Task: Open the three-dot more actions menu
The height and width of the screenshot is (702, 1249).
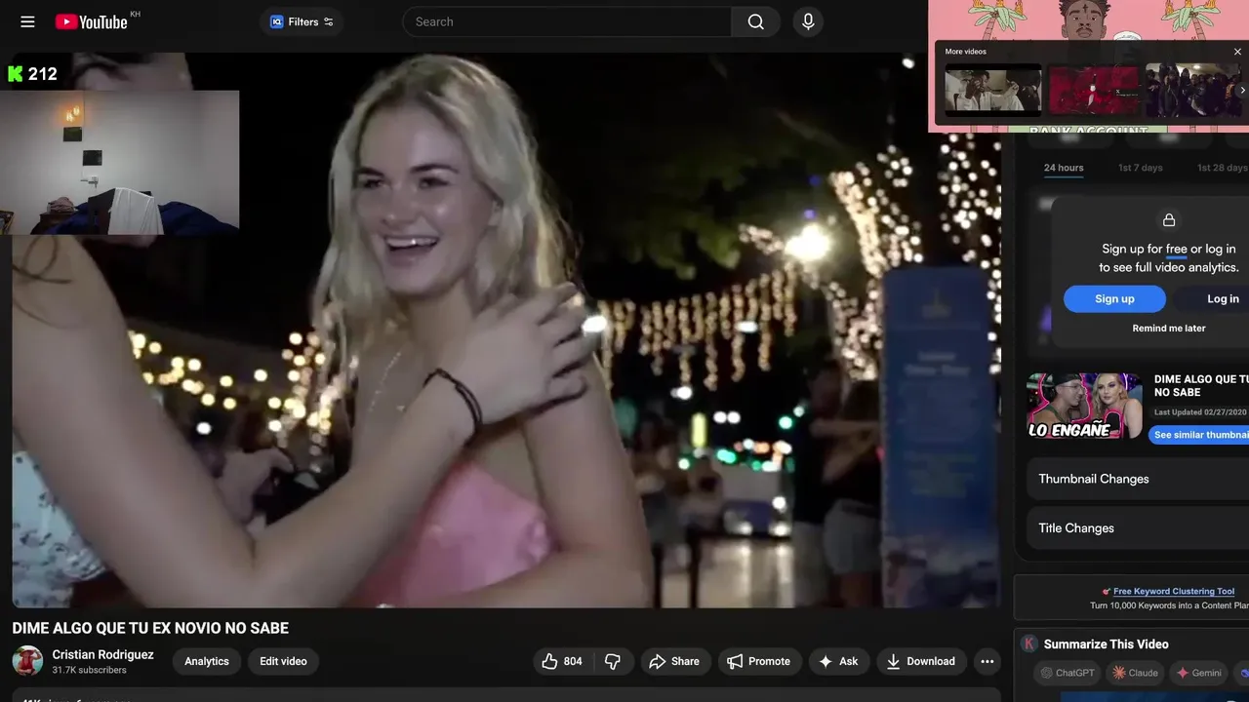Action: 987,661
